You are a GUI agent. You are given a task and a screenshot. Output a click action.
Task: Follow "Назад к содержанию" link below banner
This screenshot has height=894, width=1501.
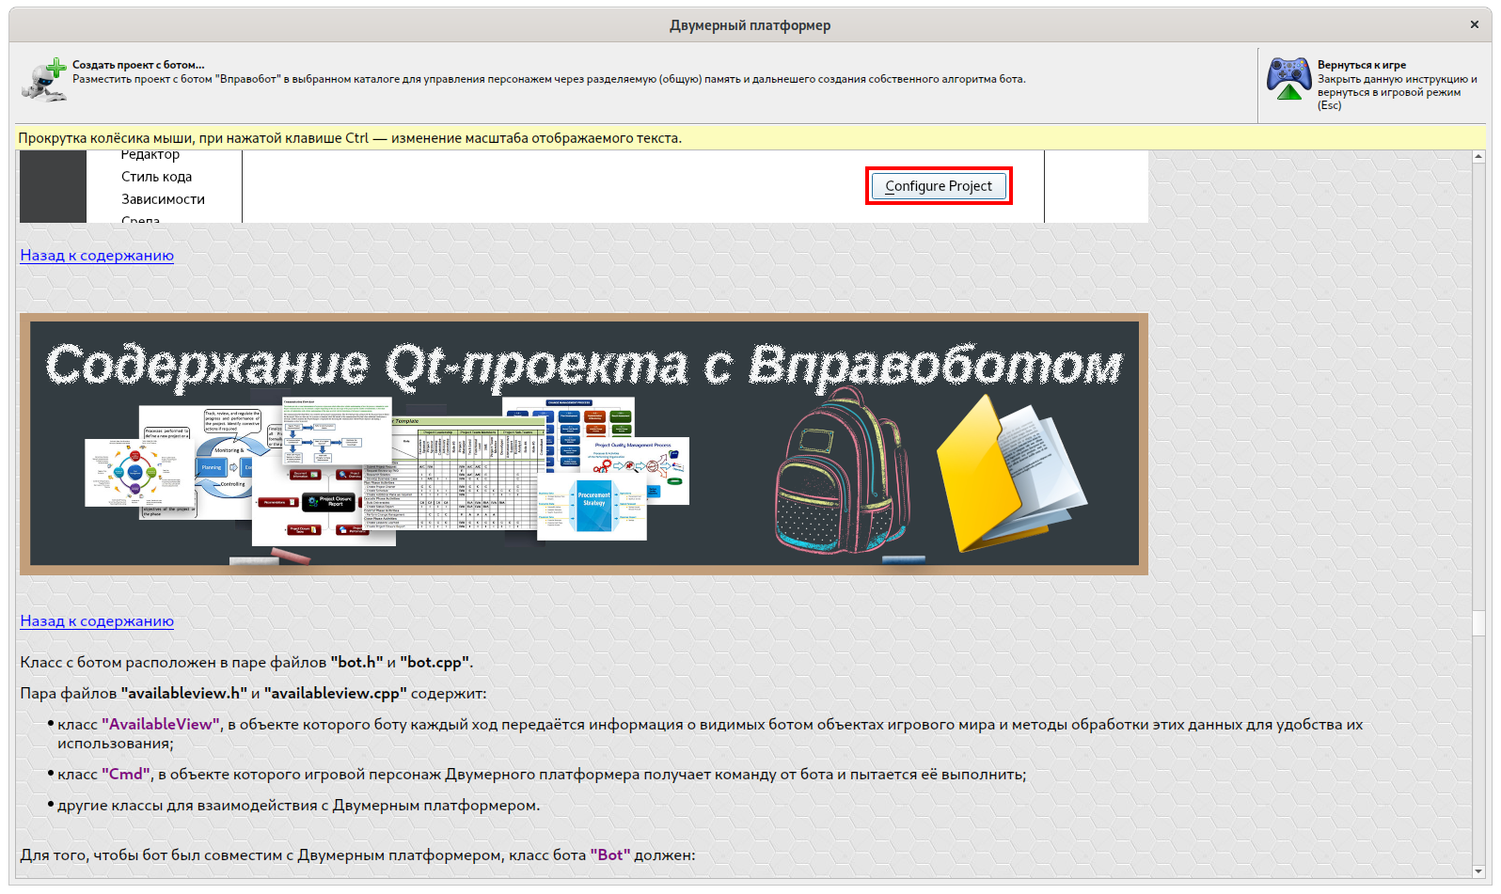point(97,620)
